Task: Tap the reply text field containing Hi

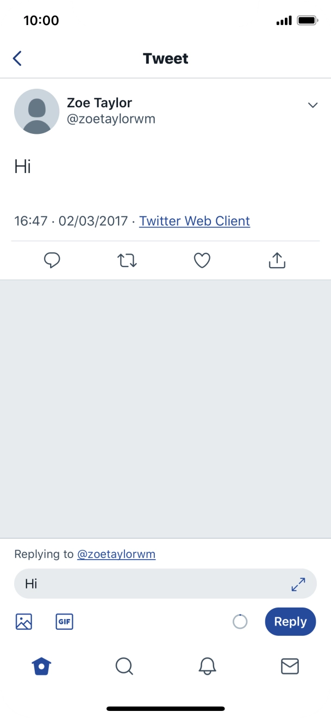Action: 136,584
